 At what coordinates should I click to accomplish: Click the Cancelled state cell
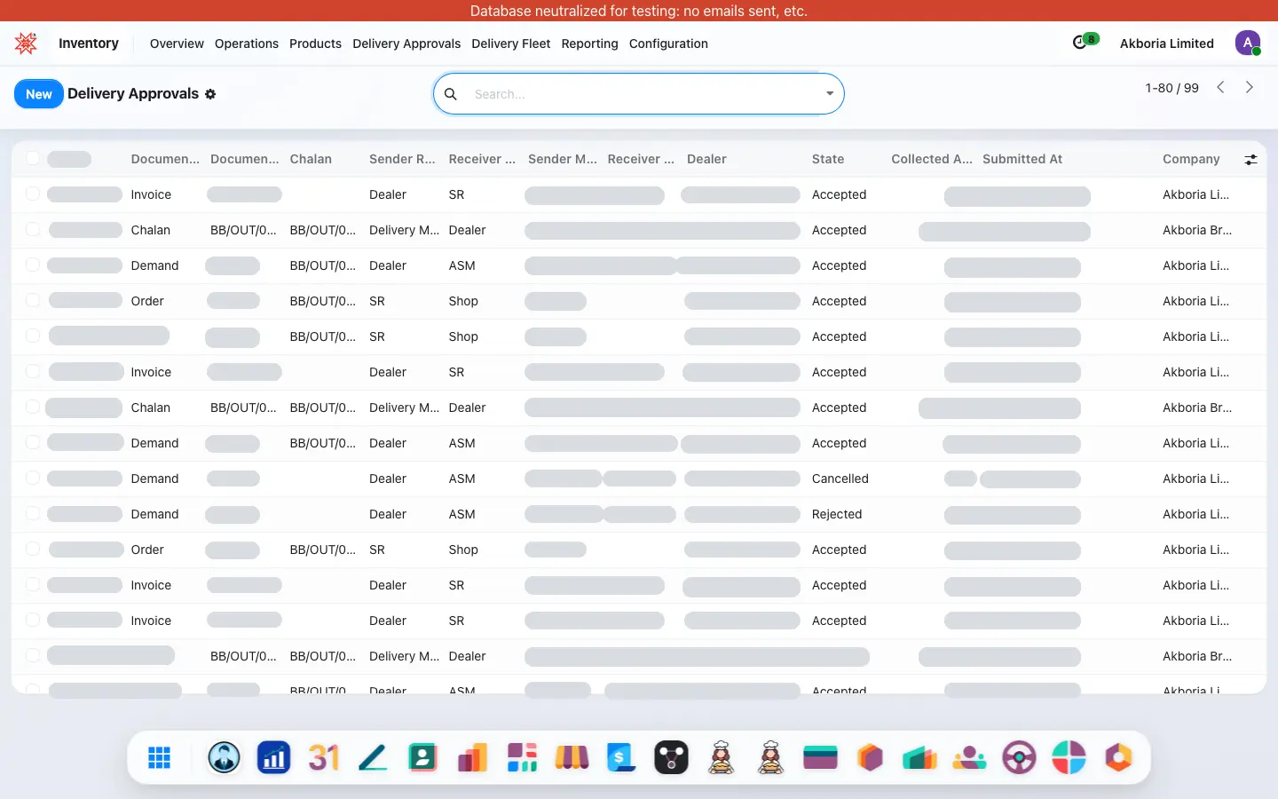point(840,479)
